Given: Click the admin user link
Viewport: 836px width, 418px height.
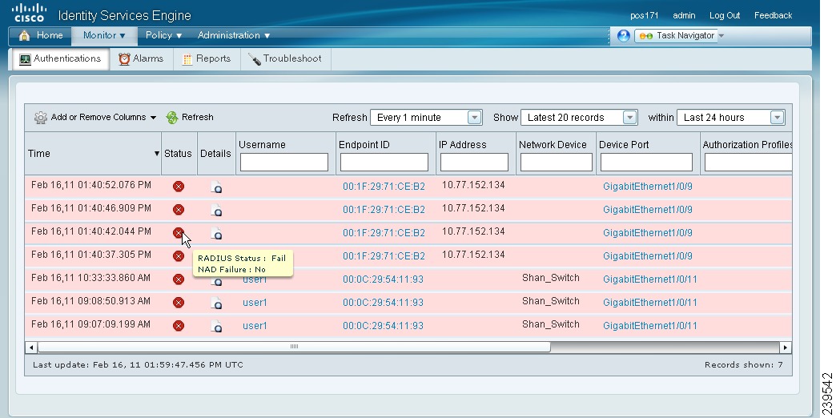Looking at the screenshot, I should 684,15.
